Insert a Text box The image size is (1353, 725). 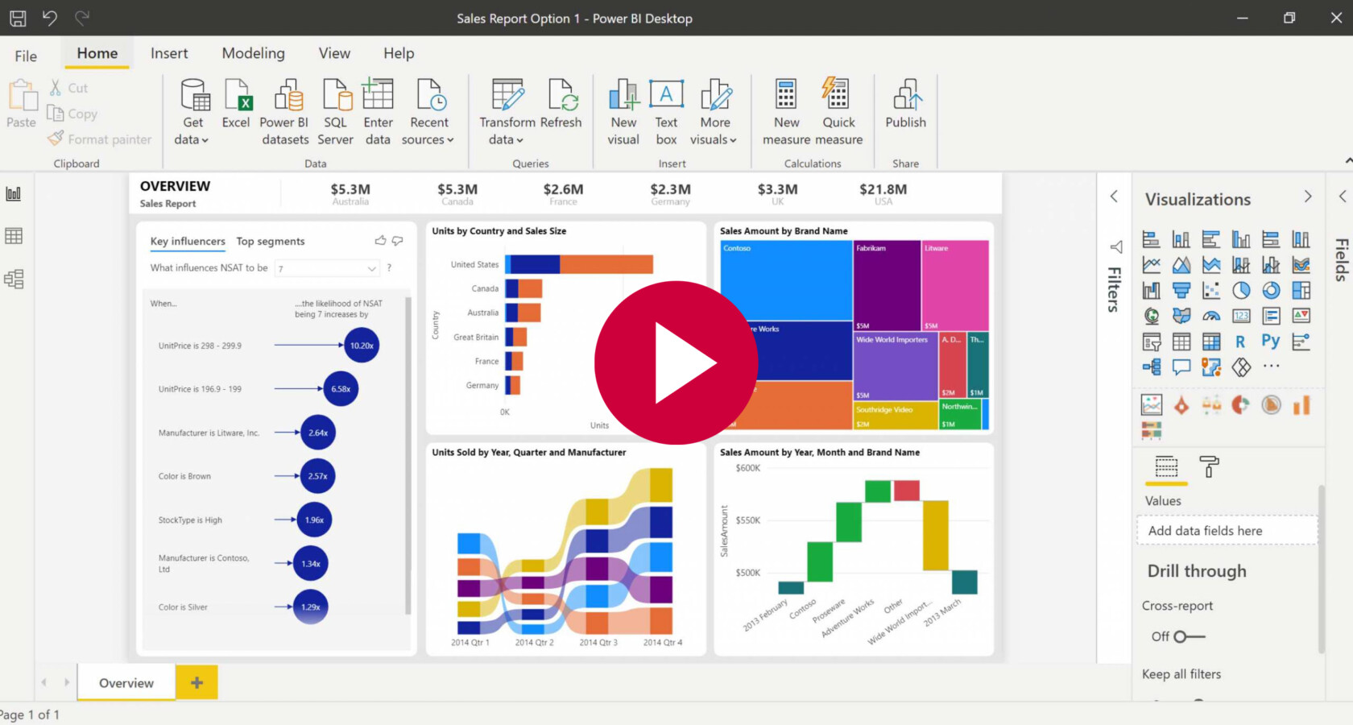point(666,113)
